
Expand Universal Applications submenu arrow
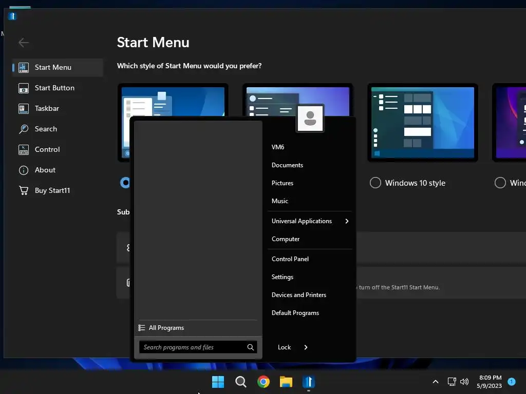(x=347, y=221)
